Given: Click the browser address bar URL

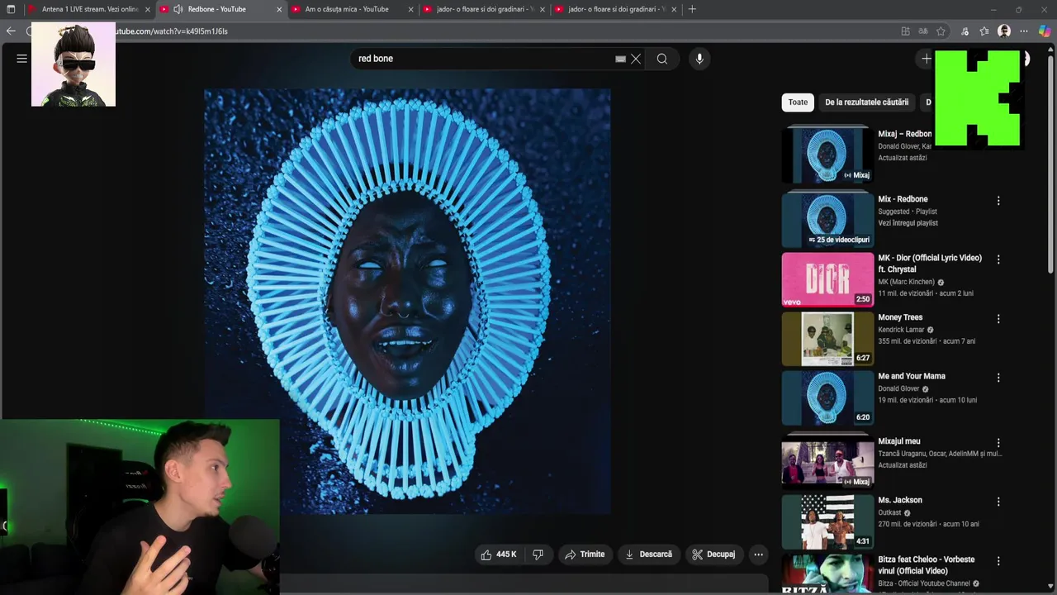Looking at the screenshot, I should pyautogui.click(x=172, y=31).
